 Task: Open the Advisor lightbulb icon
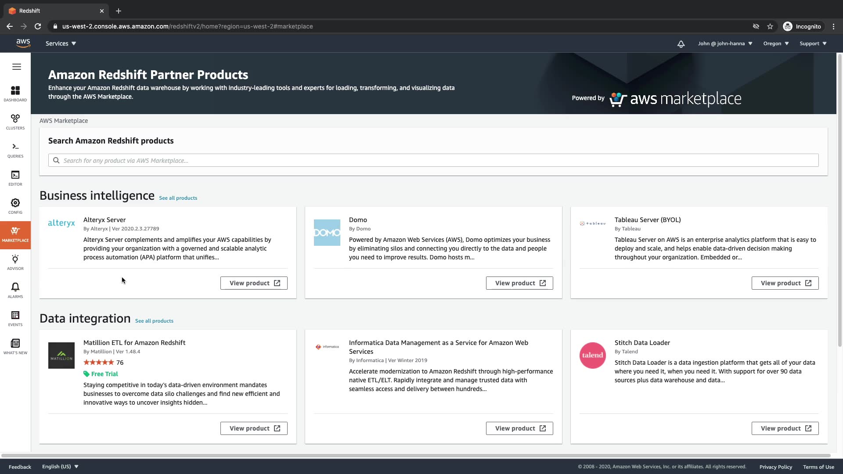pos(15,262)
